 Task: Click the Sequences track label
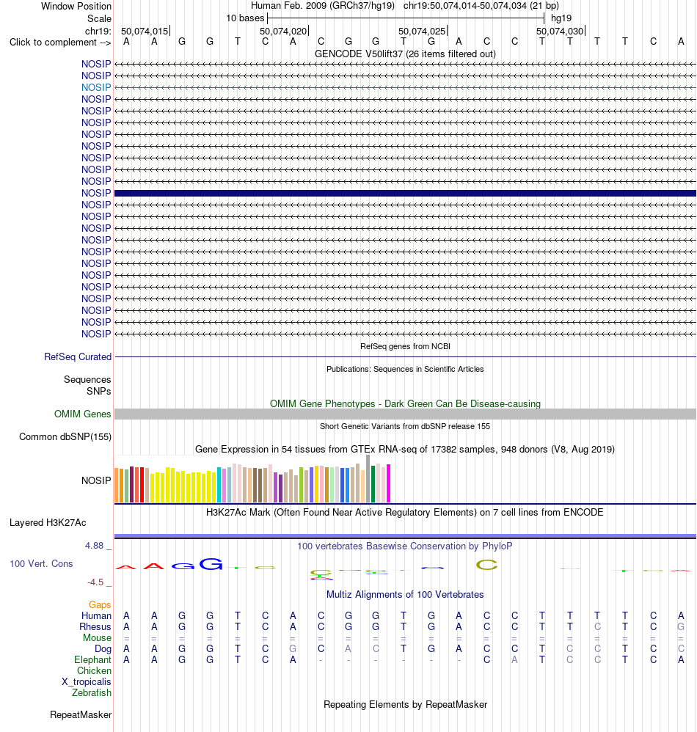(x=87, y=379)
